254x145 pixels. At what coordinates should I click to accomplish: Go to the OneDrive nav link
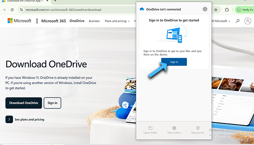pos(77,21)
